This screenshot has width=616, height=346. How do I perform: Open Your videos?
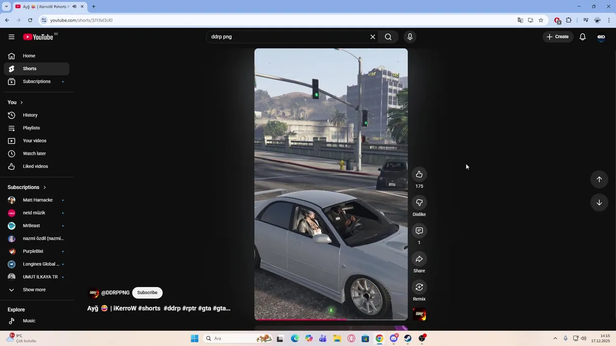(37, 141)
